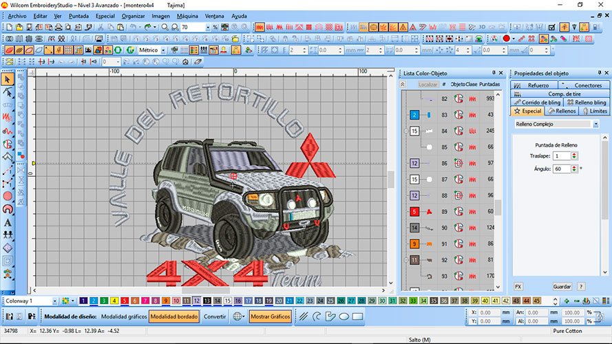Viewport: 612px width, 344px height.
Task: Choose the Lettering tool with letter A
Action: point(8,222)
